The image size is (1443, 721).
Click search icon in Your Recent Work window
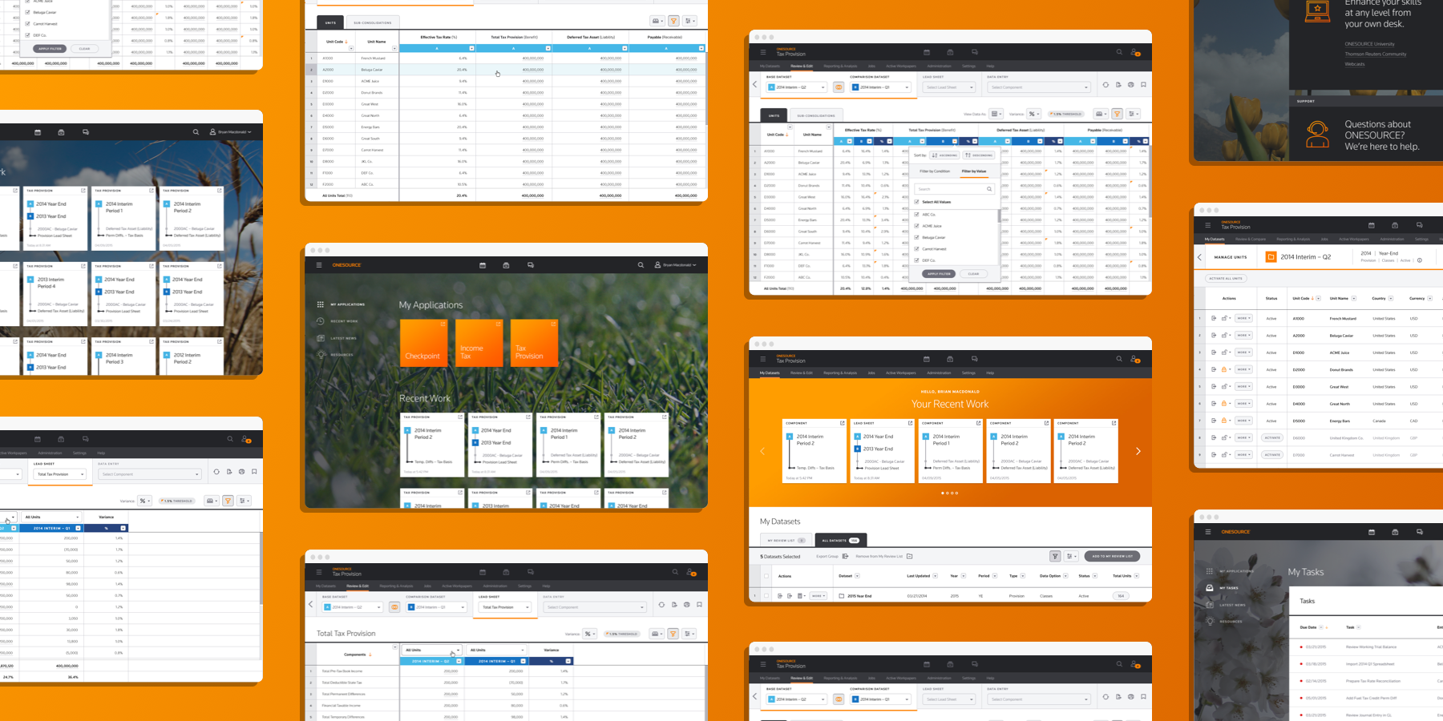click(1119, 359)
